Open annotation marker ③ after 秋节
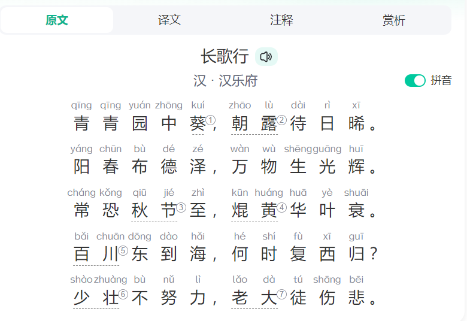 [181, 207]
